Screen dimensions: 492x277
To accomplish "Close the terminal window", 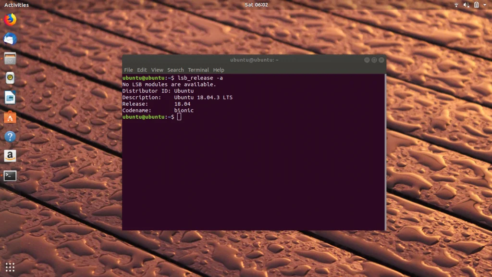I will pyautogui.click(x=381, y=60).
